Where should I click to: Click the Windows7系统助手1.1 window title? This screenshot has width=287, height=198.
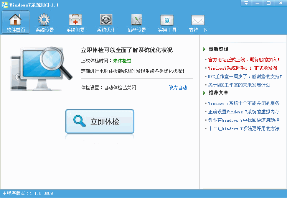pos(34,5)
